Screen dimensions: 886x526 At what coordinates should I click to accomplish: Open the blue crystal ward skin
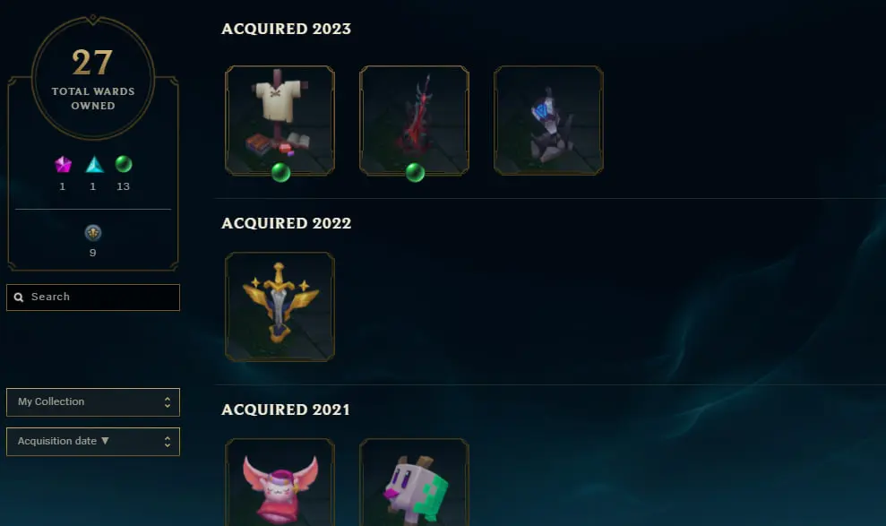coord(548,120)
